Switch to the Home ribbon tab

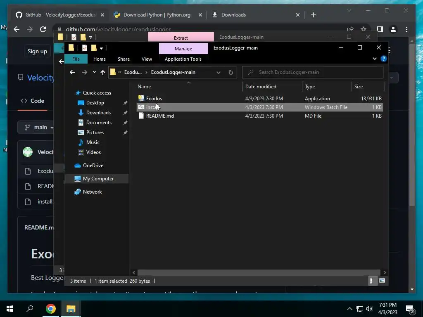(99, 59)
